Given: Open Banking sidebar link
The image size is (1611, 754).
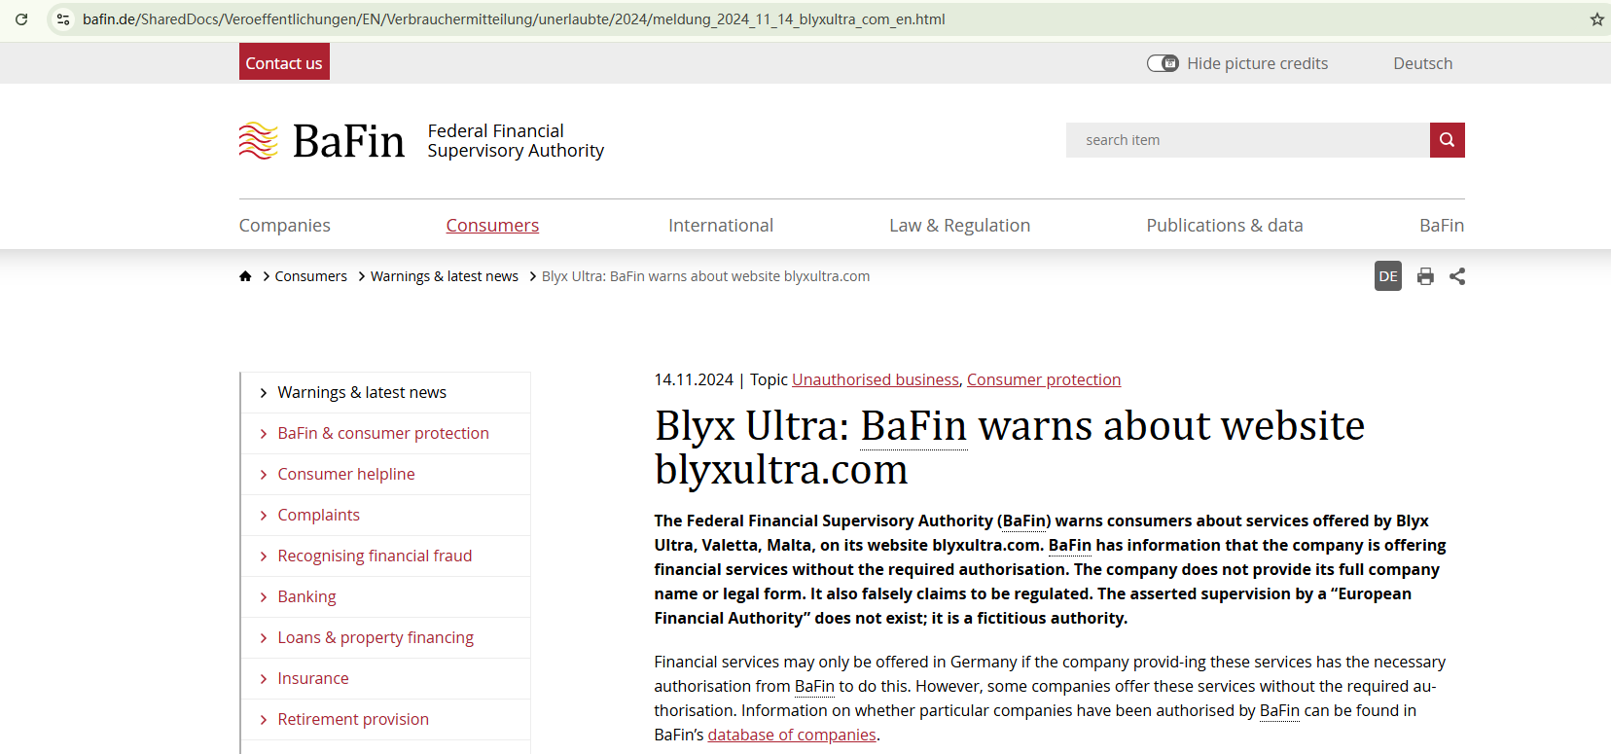Looking at the screenshot, I should [x=307, y=597].
